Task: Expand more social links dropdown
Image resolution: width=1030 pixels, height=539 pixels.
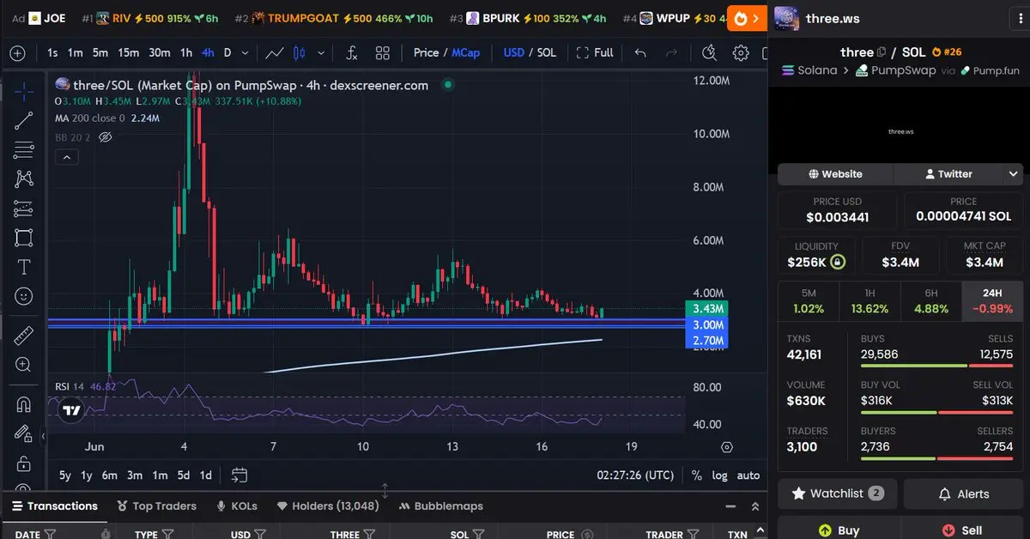Action: coord(1014,174)
